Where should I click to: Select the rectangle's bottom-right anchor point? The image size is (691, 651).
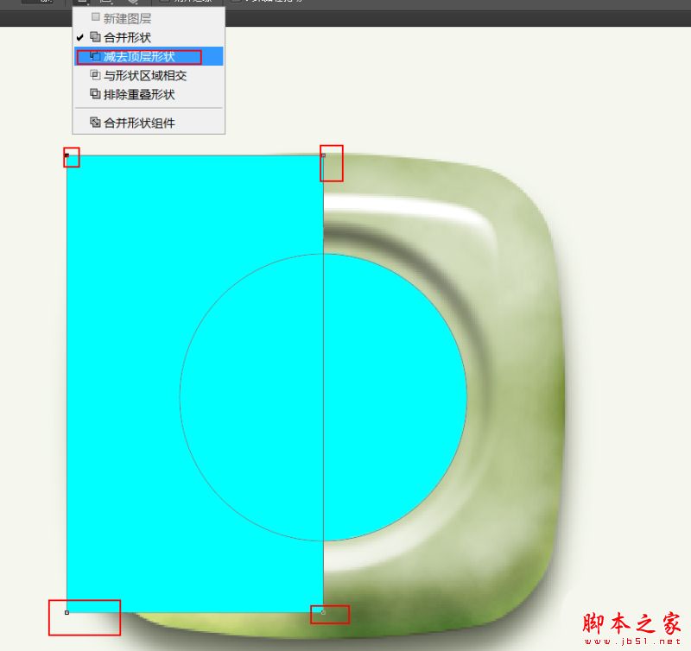323,613
